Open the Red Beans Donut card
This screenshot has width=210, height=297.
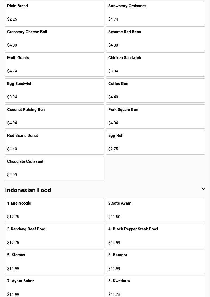coord(54,142)
